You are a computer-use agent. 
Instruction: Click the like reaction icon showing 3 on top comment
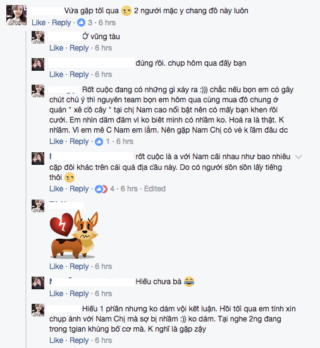pyautogui.click(x=81, y=22)
